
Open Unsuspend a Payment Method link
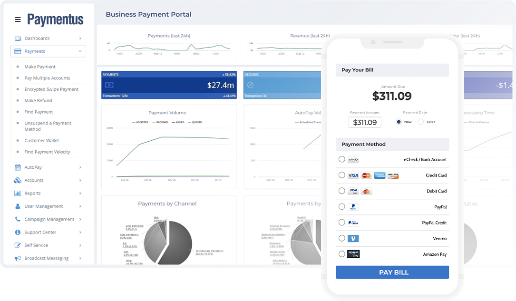pos(48,126)
